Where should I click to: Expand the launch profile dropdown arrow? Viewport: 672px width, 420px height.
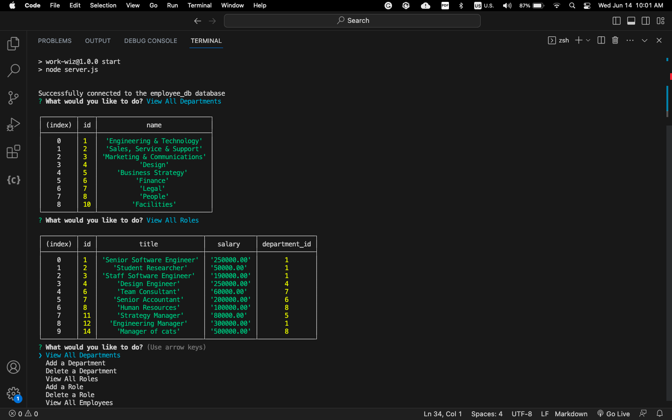point(588,41)
